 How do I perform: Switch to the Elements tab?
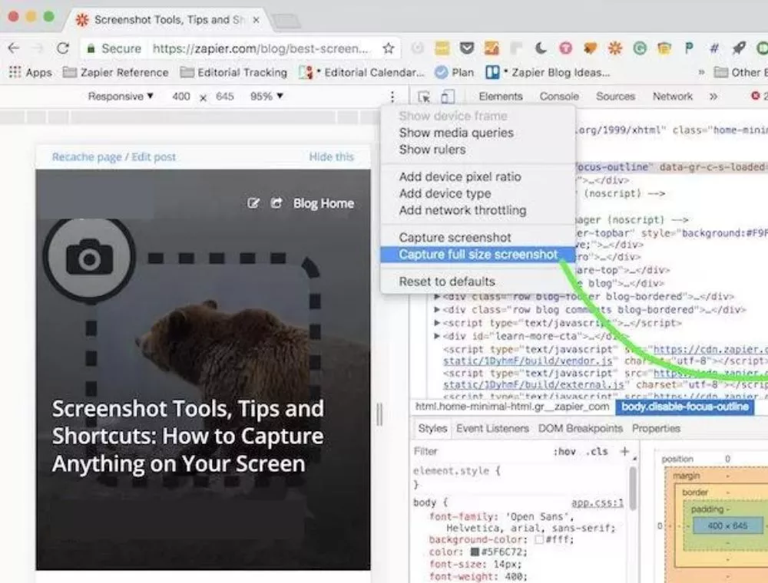501,97
